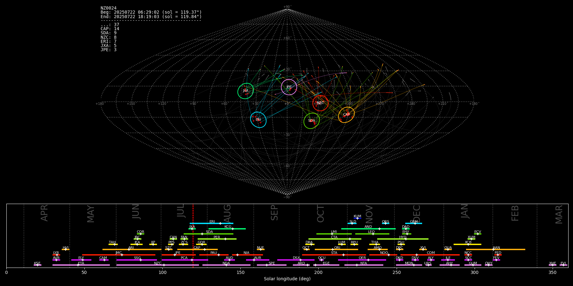Click the HYD shower bar in timeline

pos(403,239)
